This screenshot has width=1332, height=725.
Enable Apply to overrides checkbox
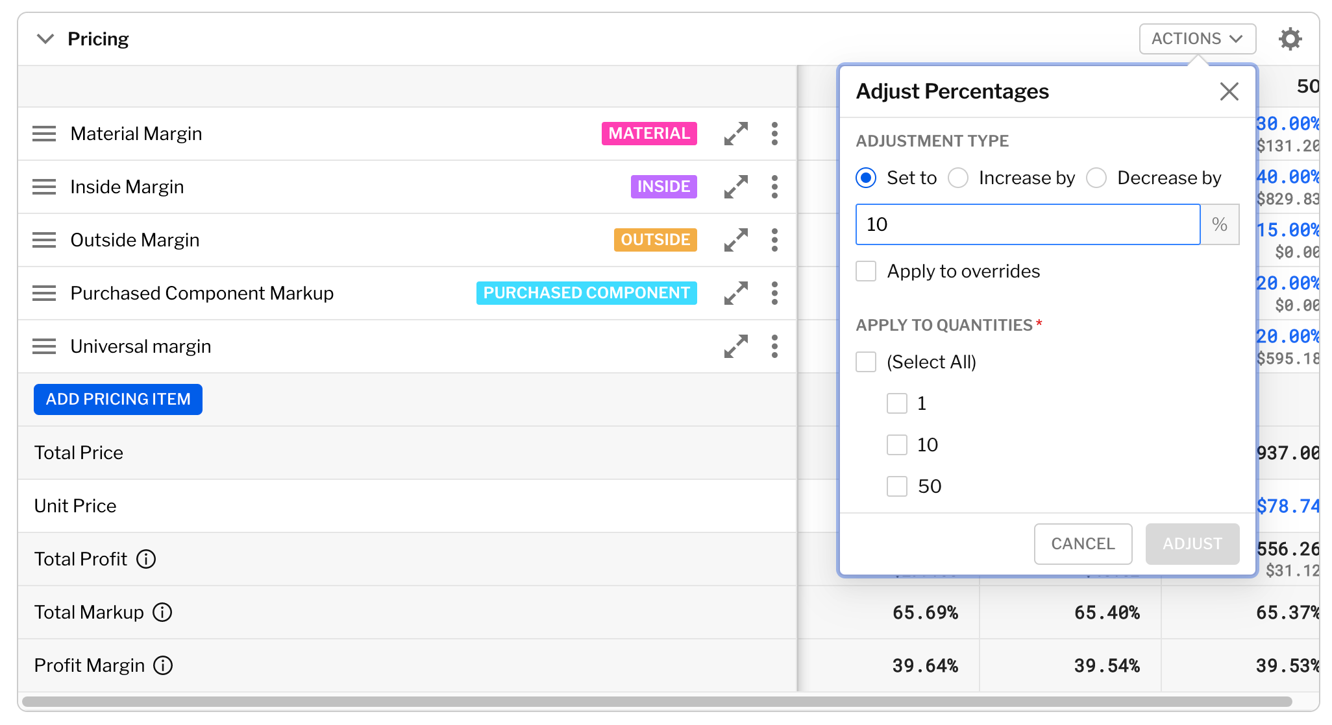coord(866,271)
